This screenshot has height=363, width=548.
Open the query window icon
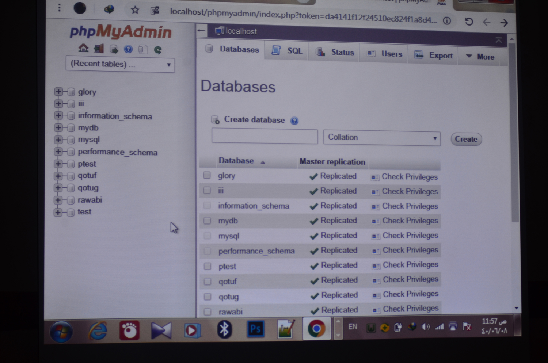(114, 49)
